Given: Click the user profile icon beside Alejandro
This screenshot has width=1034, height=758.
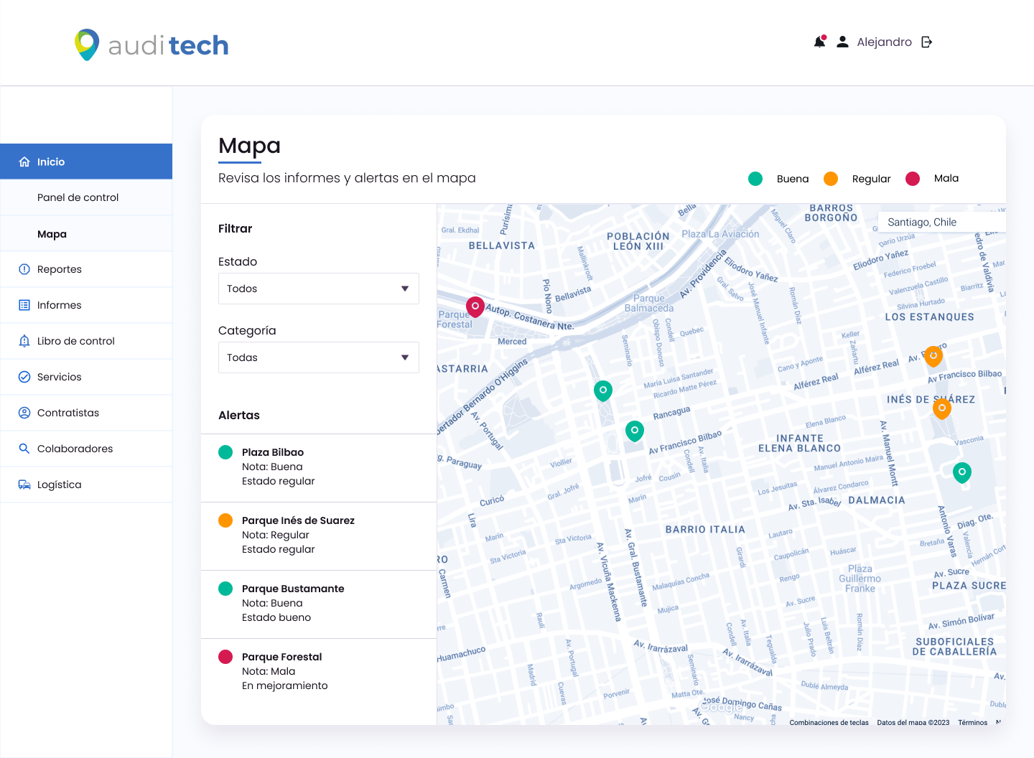Looking at the screenshot, I should 842,42.
